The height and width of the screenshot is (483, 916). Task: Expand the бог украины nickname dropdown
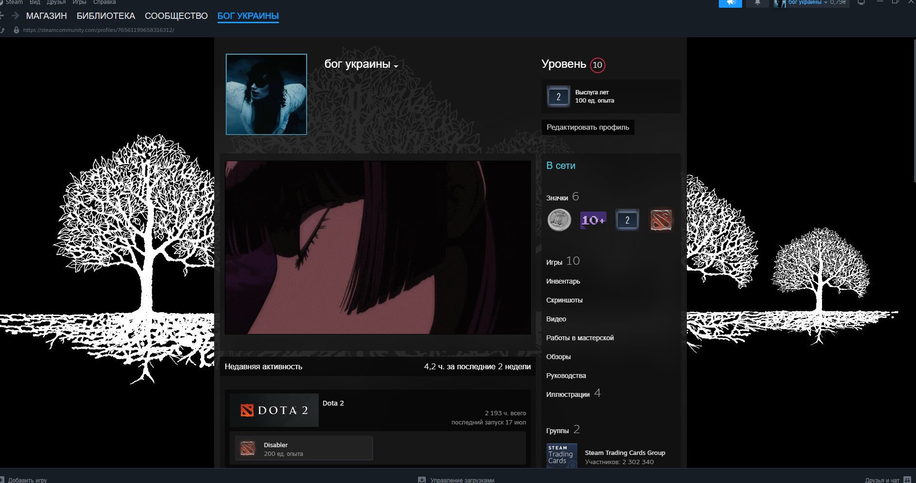tap(396, 66)
